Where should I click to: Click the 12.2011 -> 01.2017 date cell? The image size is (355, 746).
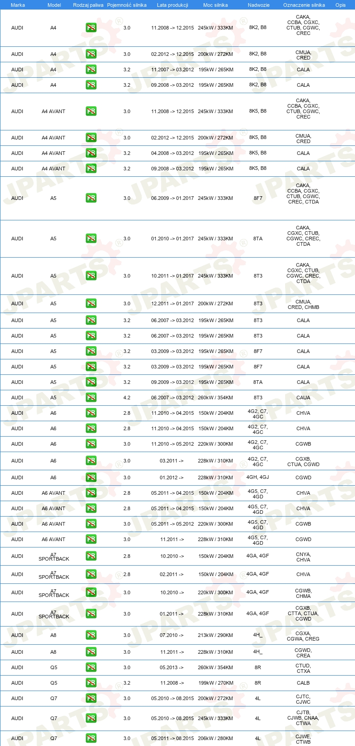[173, 303]
